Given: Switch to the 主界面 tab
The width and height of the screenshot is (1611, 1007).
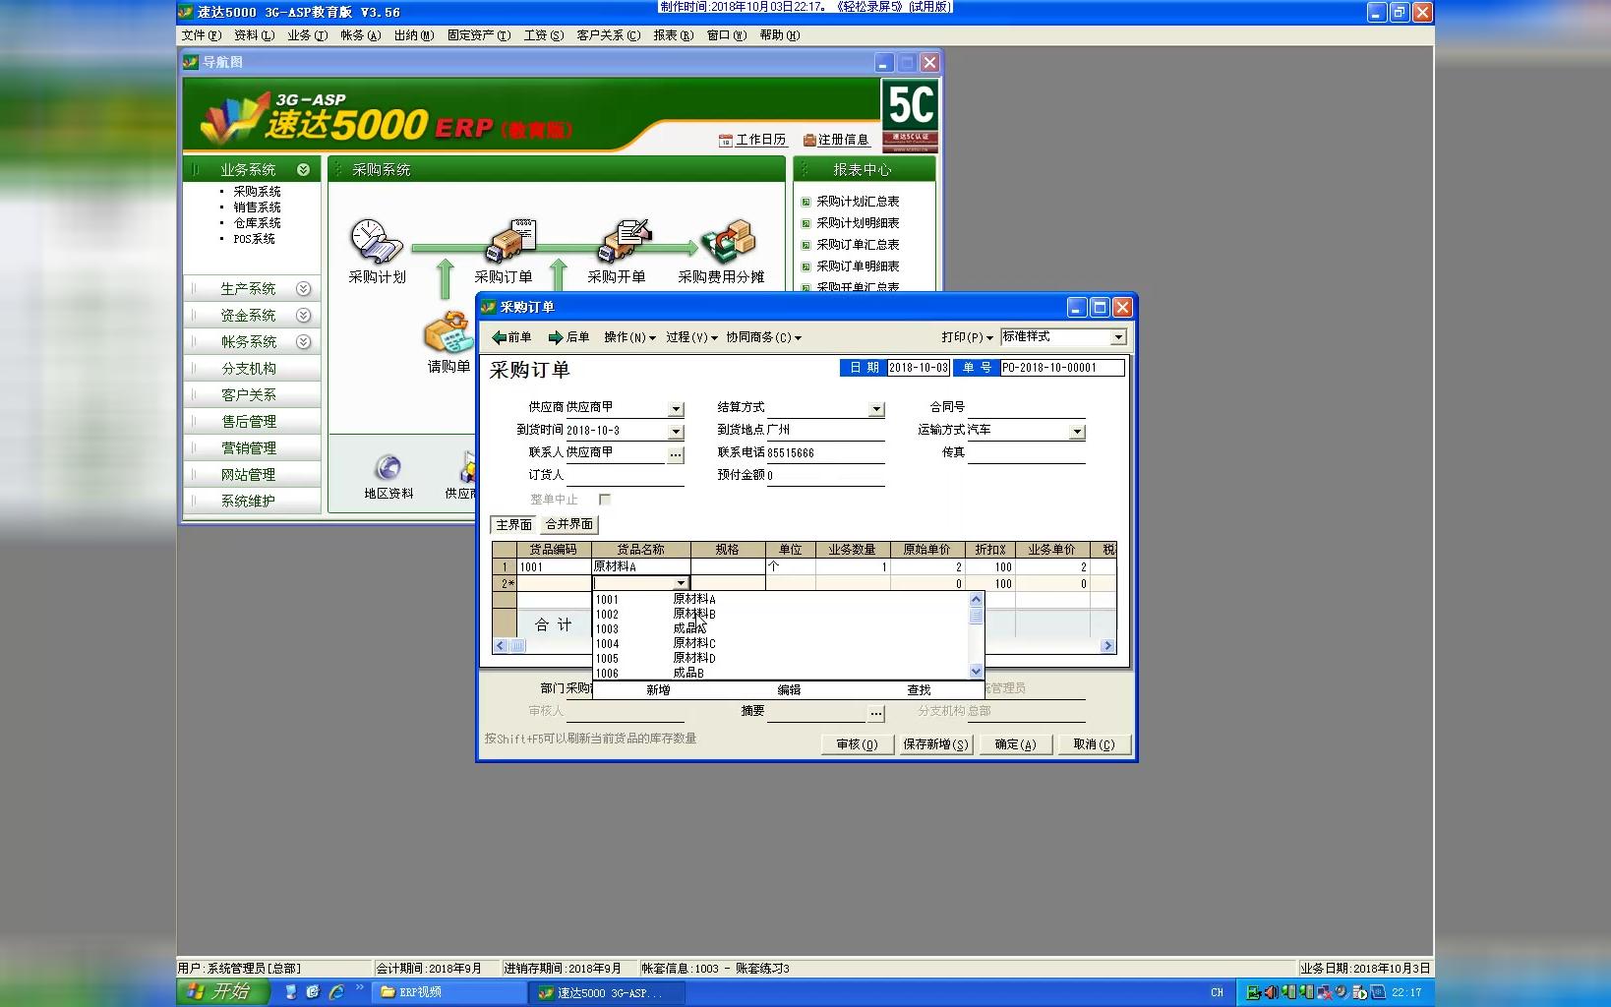Looking at the screenshot, I should tap(514, 525).
